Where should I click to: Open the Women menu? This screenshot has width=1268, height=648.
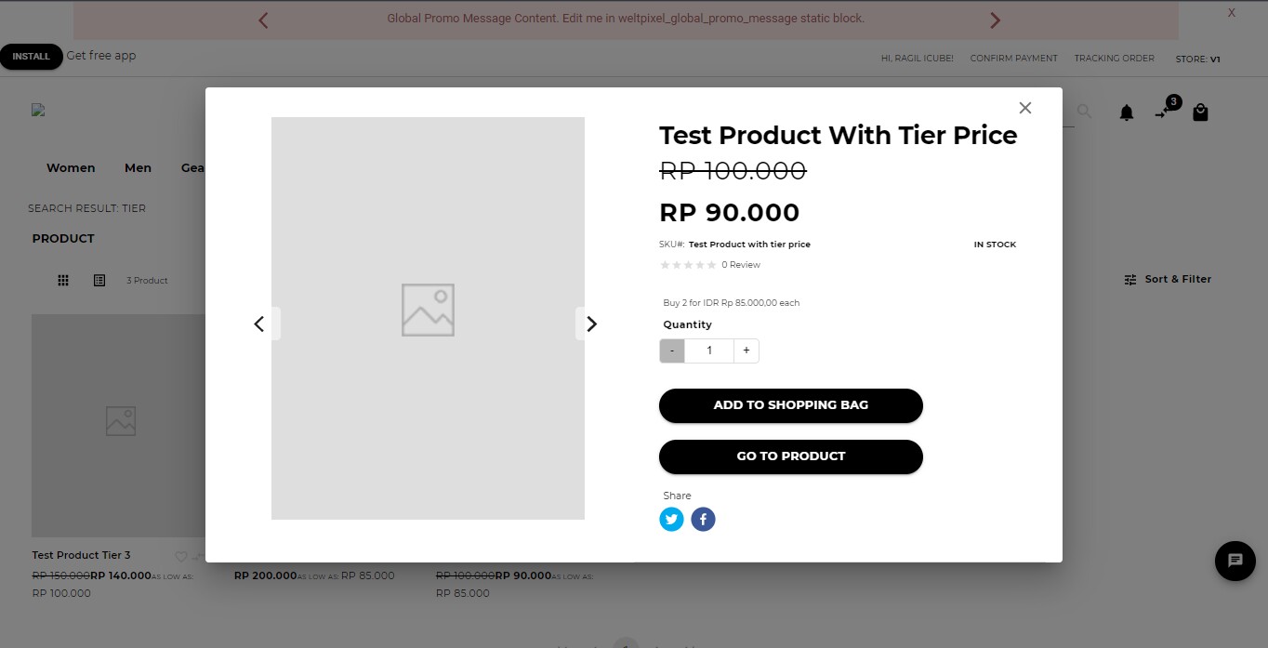71,167
